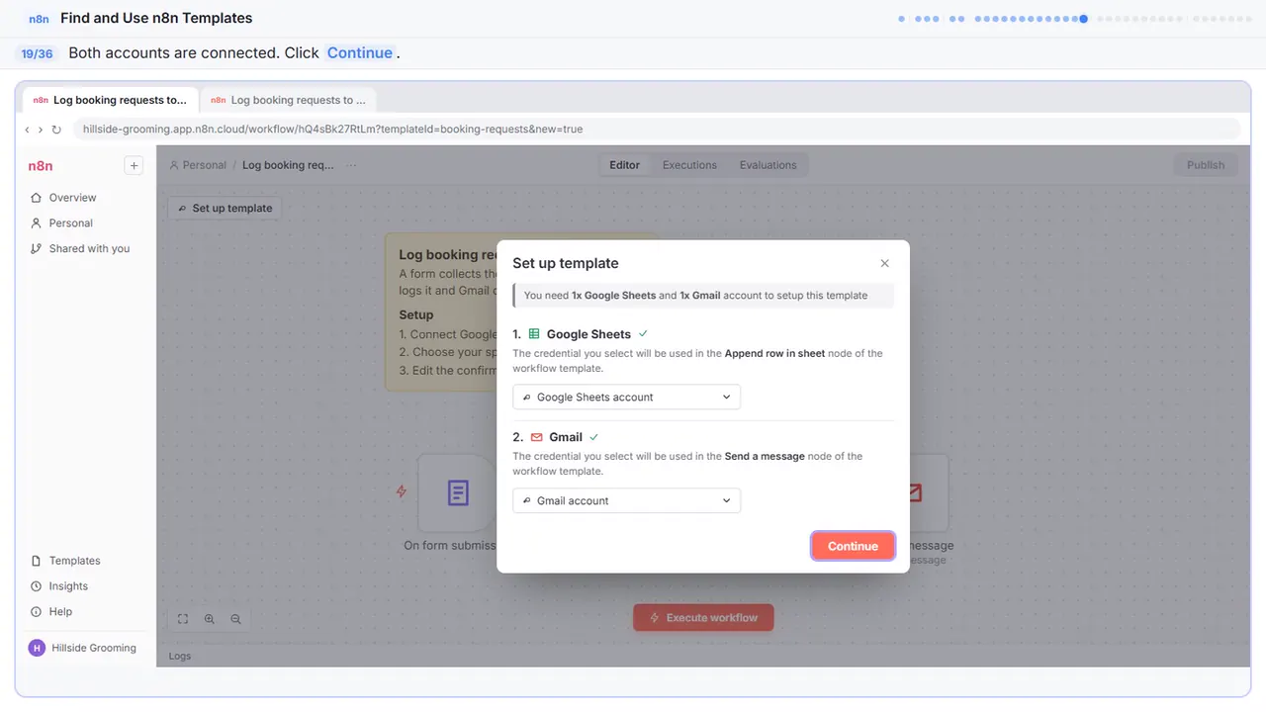Click the Gmail envelope icon in dialog
The height and width of the screenshot is (712, 1266).
[537, 437]
